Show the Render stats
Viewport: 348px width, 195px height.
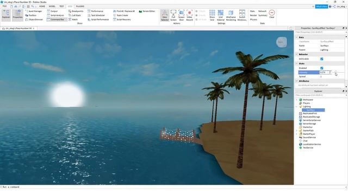tap(253, 15)
